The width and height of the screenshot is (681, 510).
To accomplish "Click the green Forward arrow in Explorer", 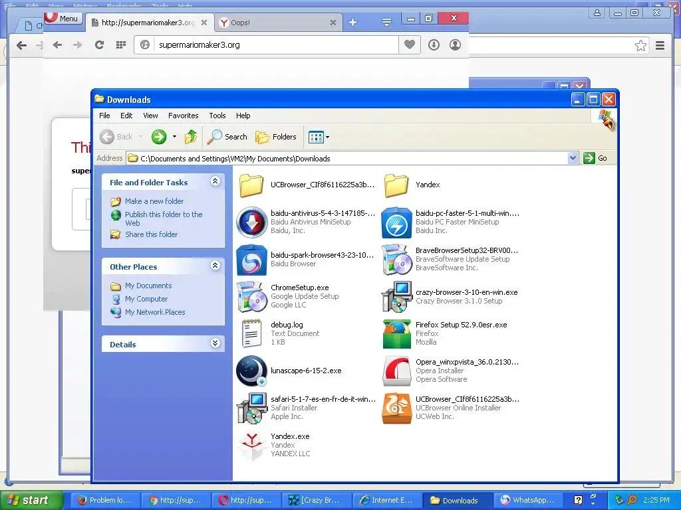I will 159,137.
